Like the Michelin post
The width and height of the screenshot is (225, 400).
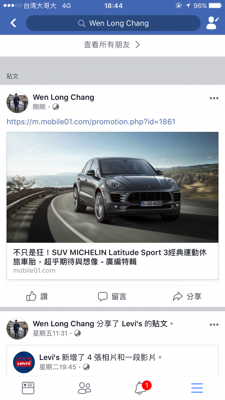(x=37, y=296)
